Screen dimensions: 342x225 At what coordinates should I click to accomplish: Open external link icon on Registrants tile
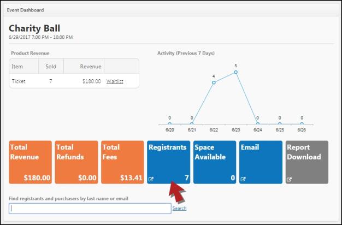click(x=151, y=179)
